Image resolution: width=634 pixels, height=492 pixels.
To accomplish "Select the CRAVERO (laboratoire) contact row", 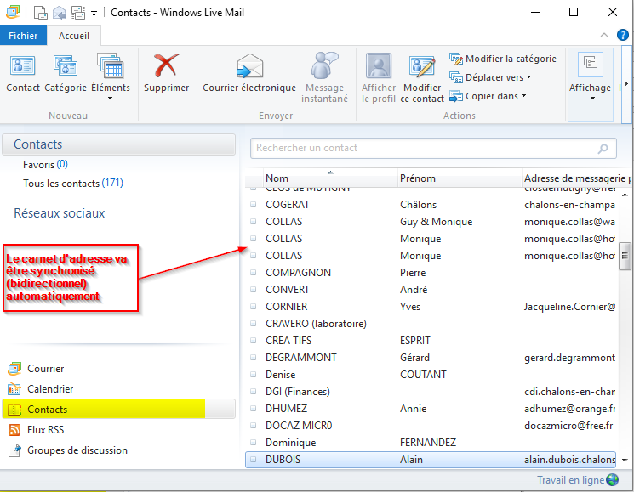I will tap(431, 323).
